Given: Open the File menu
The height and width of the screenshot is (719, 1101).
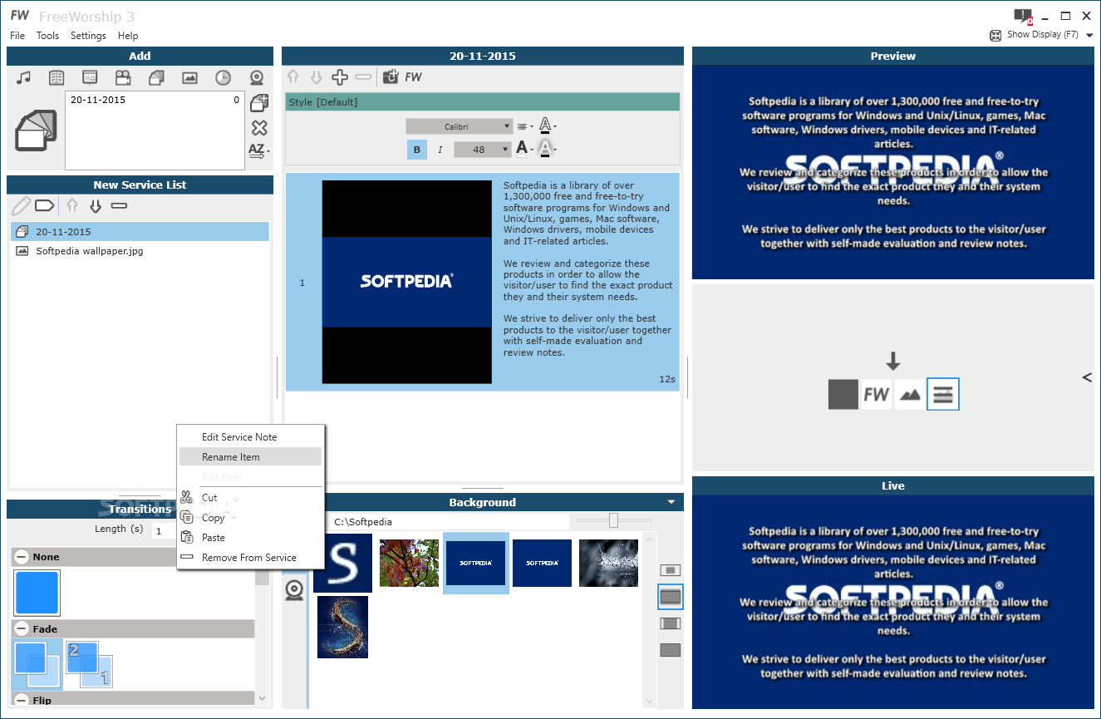Looking at the screenshot, I should click(17, 36).
